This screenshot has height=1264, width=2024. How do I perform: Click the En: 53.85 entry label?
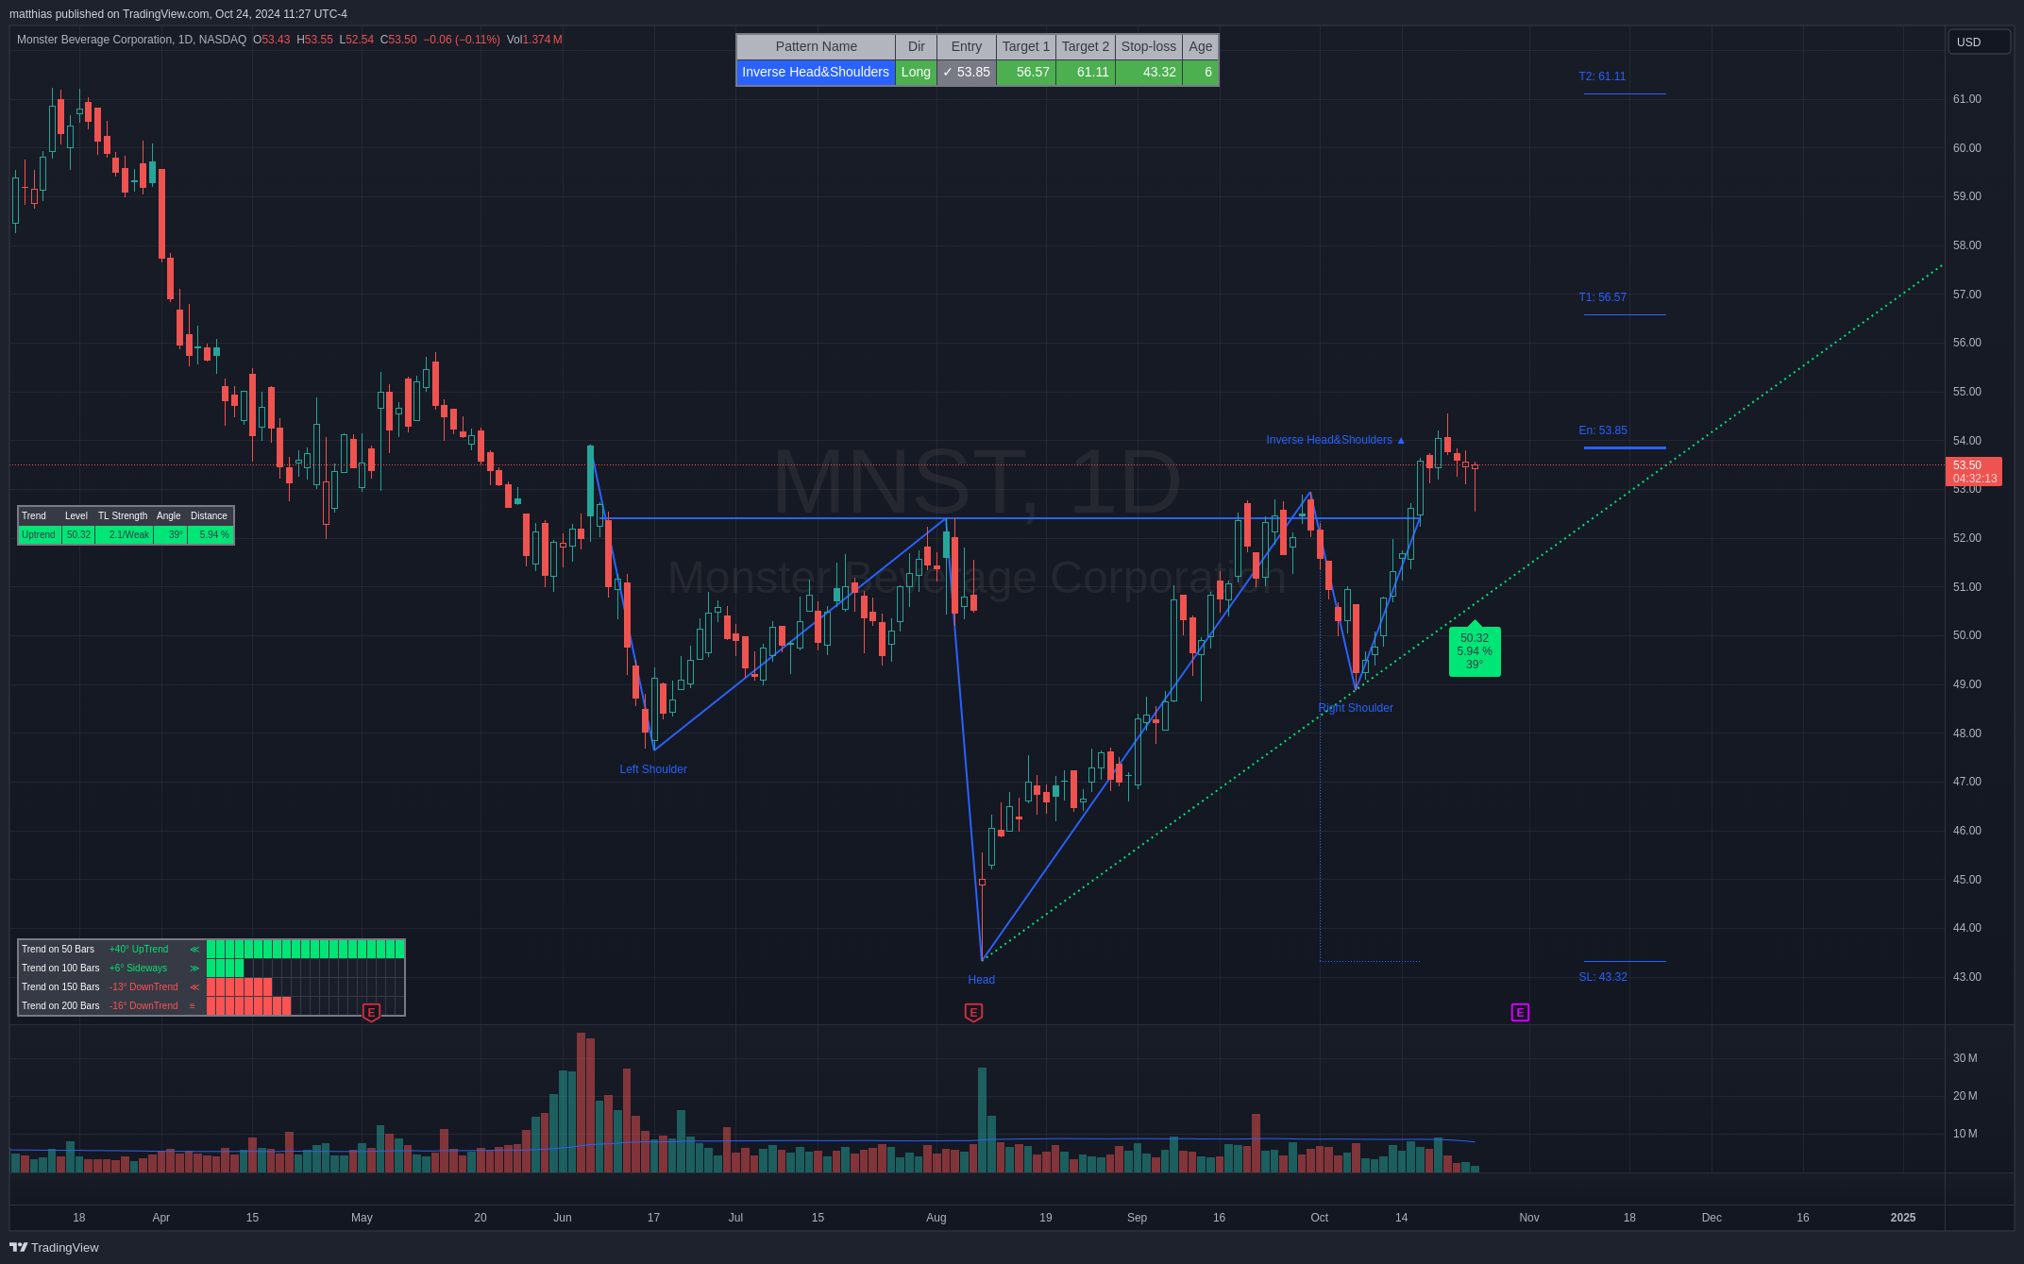point(1603,430)
